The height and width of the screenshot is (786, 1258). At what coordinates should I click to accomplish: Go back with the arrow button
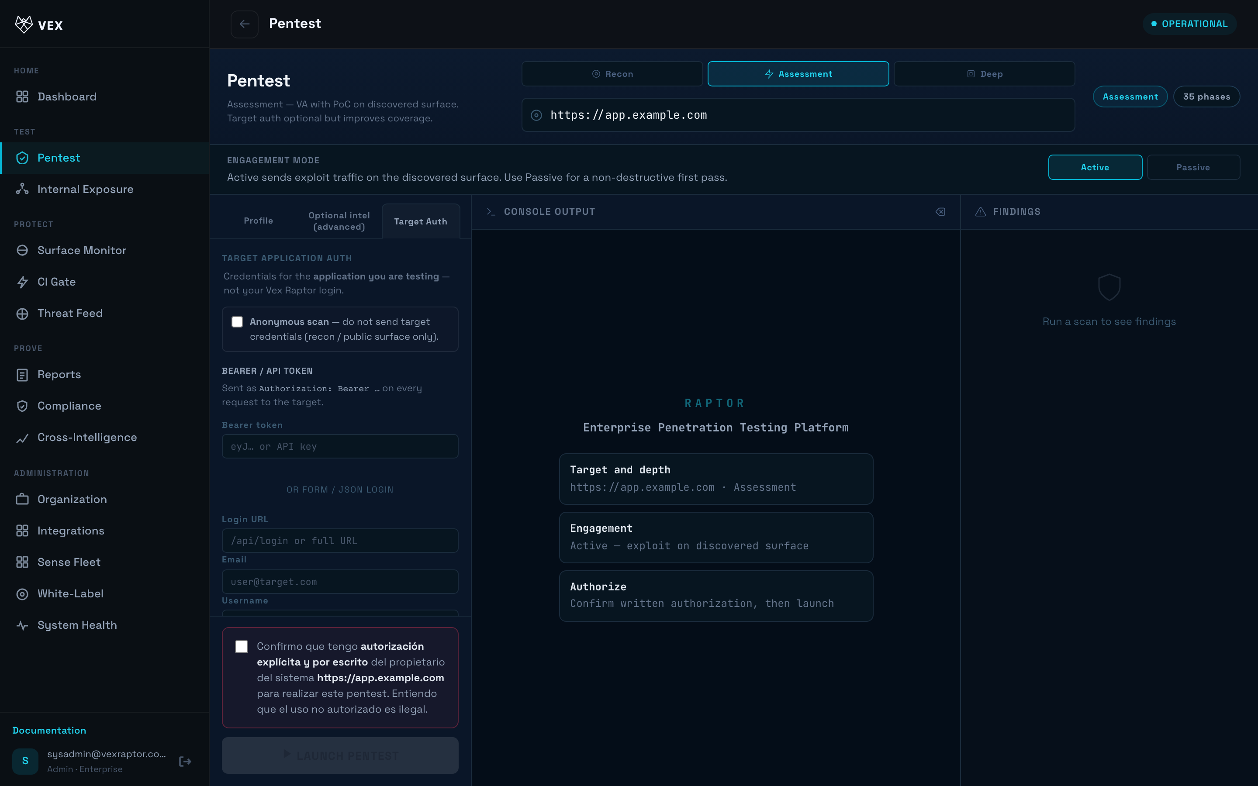[x=244, y=24]
